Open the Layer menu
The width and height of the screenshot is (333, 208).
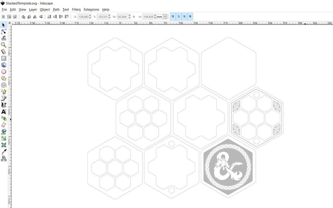tap(33, 9)
